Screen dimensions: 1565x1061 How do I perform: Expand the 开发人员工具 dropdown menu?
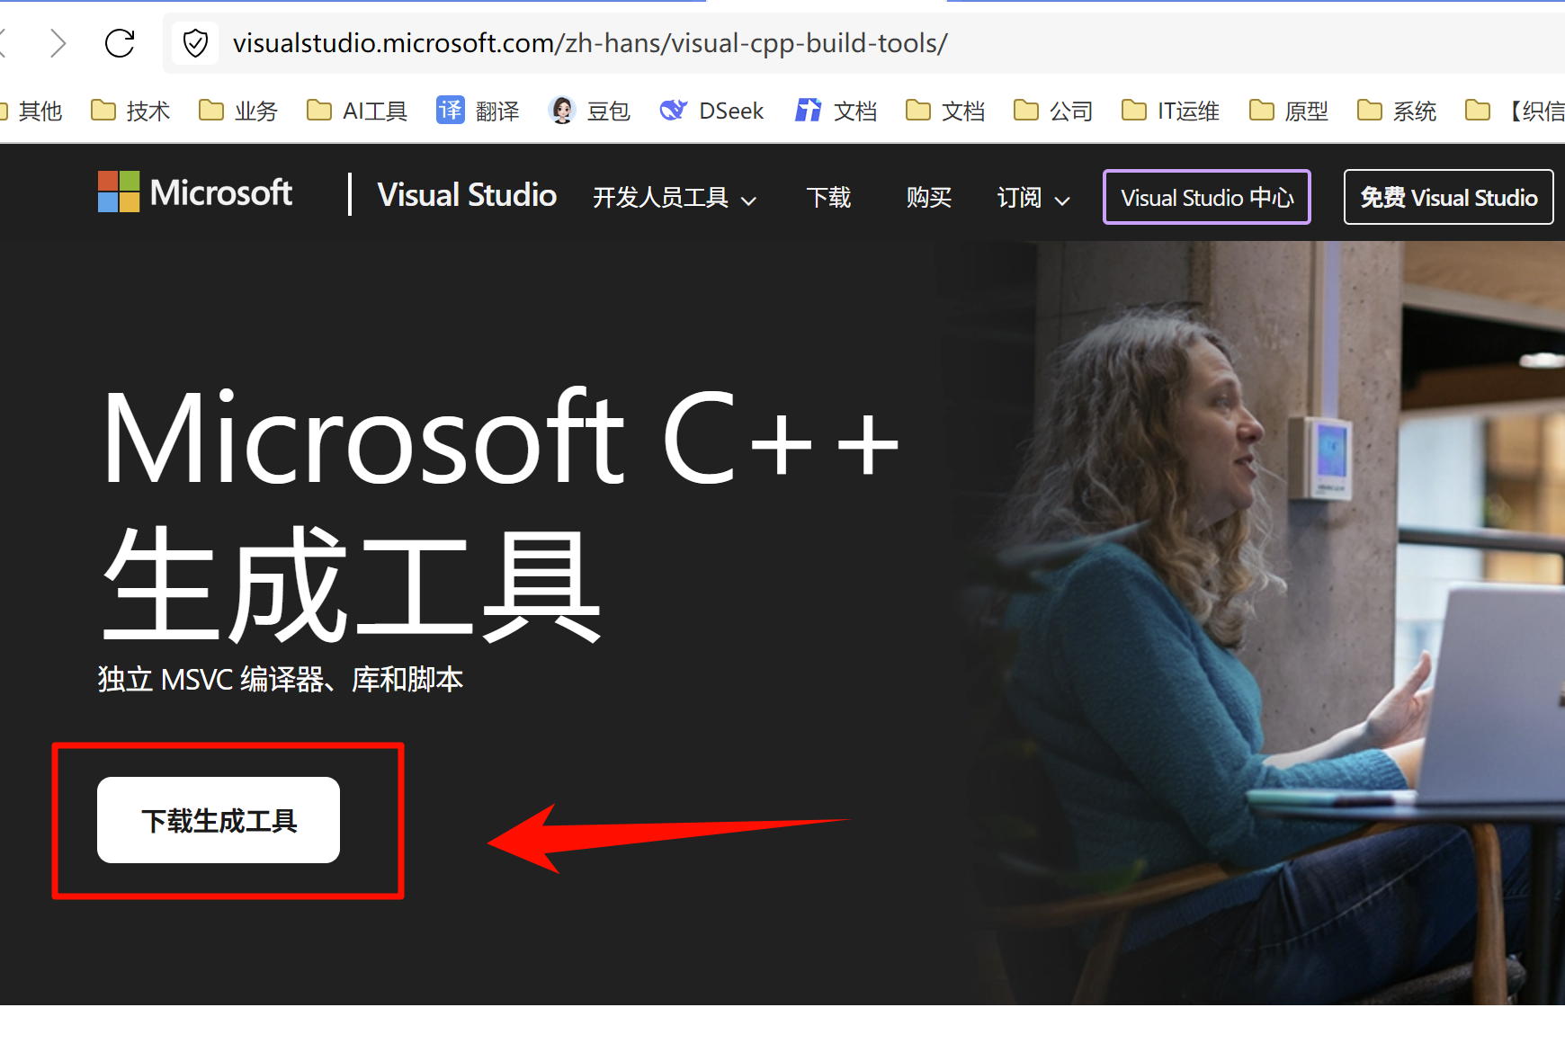pos(674,198)
